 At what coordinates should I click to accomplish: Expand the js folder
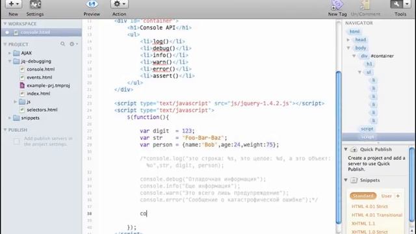pos(16,101)
